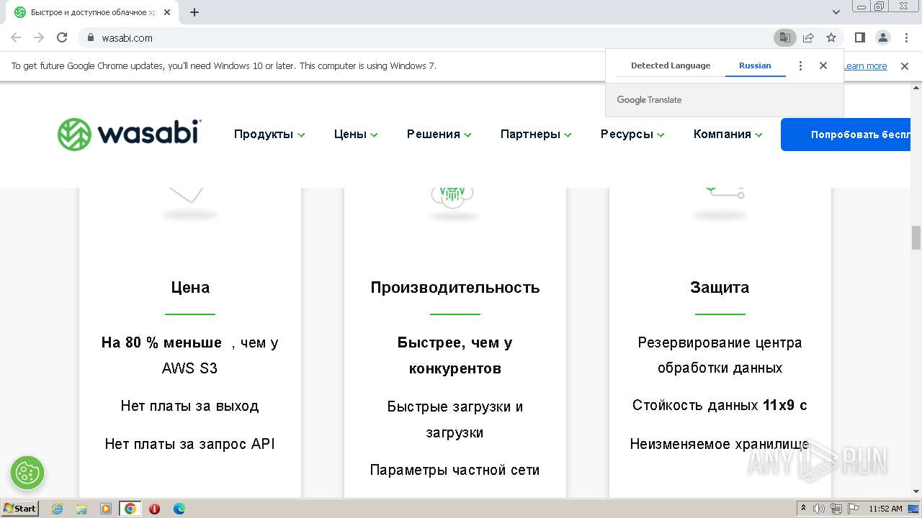Open the Chrome profile avatar
The height and width of the screenshot is (518, 922).
(x=883, y=37)
